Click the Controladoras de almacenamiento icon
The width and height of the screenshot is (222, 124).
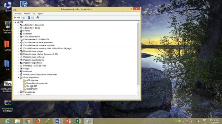coord(21,42)
